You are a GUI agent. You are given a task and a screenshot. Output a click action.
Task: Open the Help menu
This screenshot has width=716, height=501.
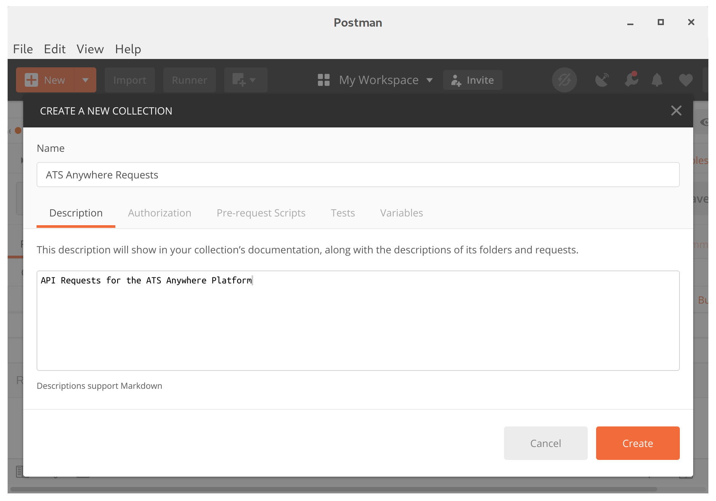click(128, 49)
